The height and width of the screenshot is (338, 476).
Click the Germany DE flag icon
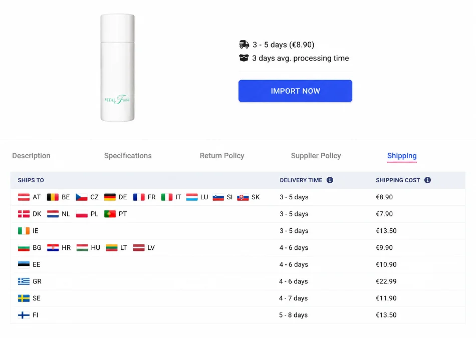[110, 197]
